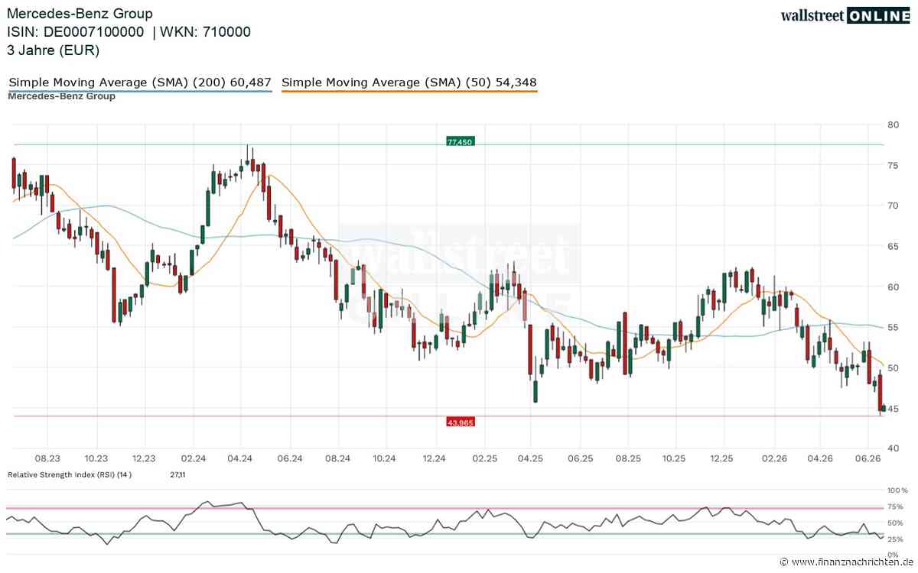Click the 60 price axis label
Viewport: 918px width, 573px height.
(893, 286)
